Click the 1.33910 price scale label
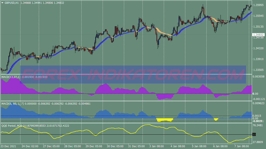 click(x=259, y=59)
